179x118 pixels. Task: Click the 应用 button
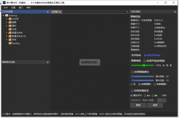[155, 105]
